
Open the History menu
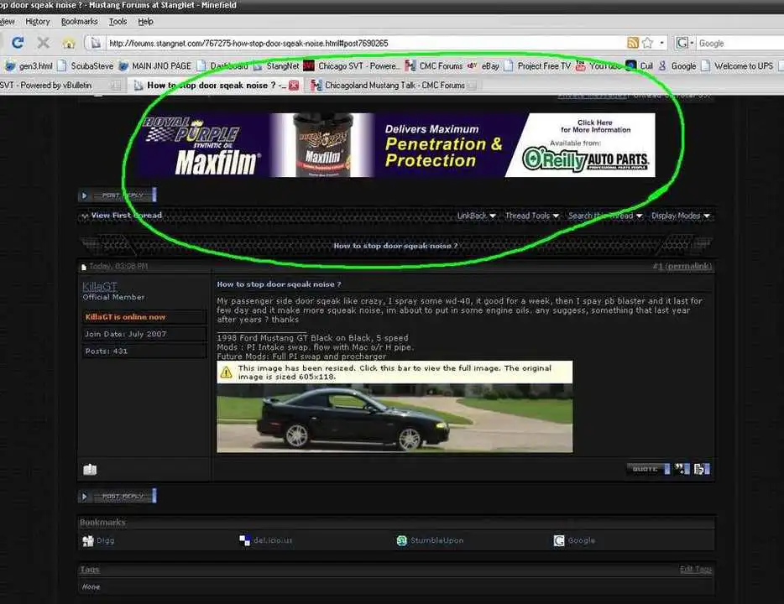tap(38, 22)
